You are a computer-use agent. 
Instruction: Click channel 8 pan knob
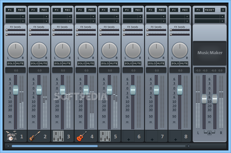coord(180,50)
